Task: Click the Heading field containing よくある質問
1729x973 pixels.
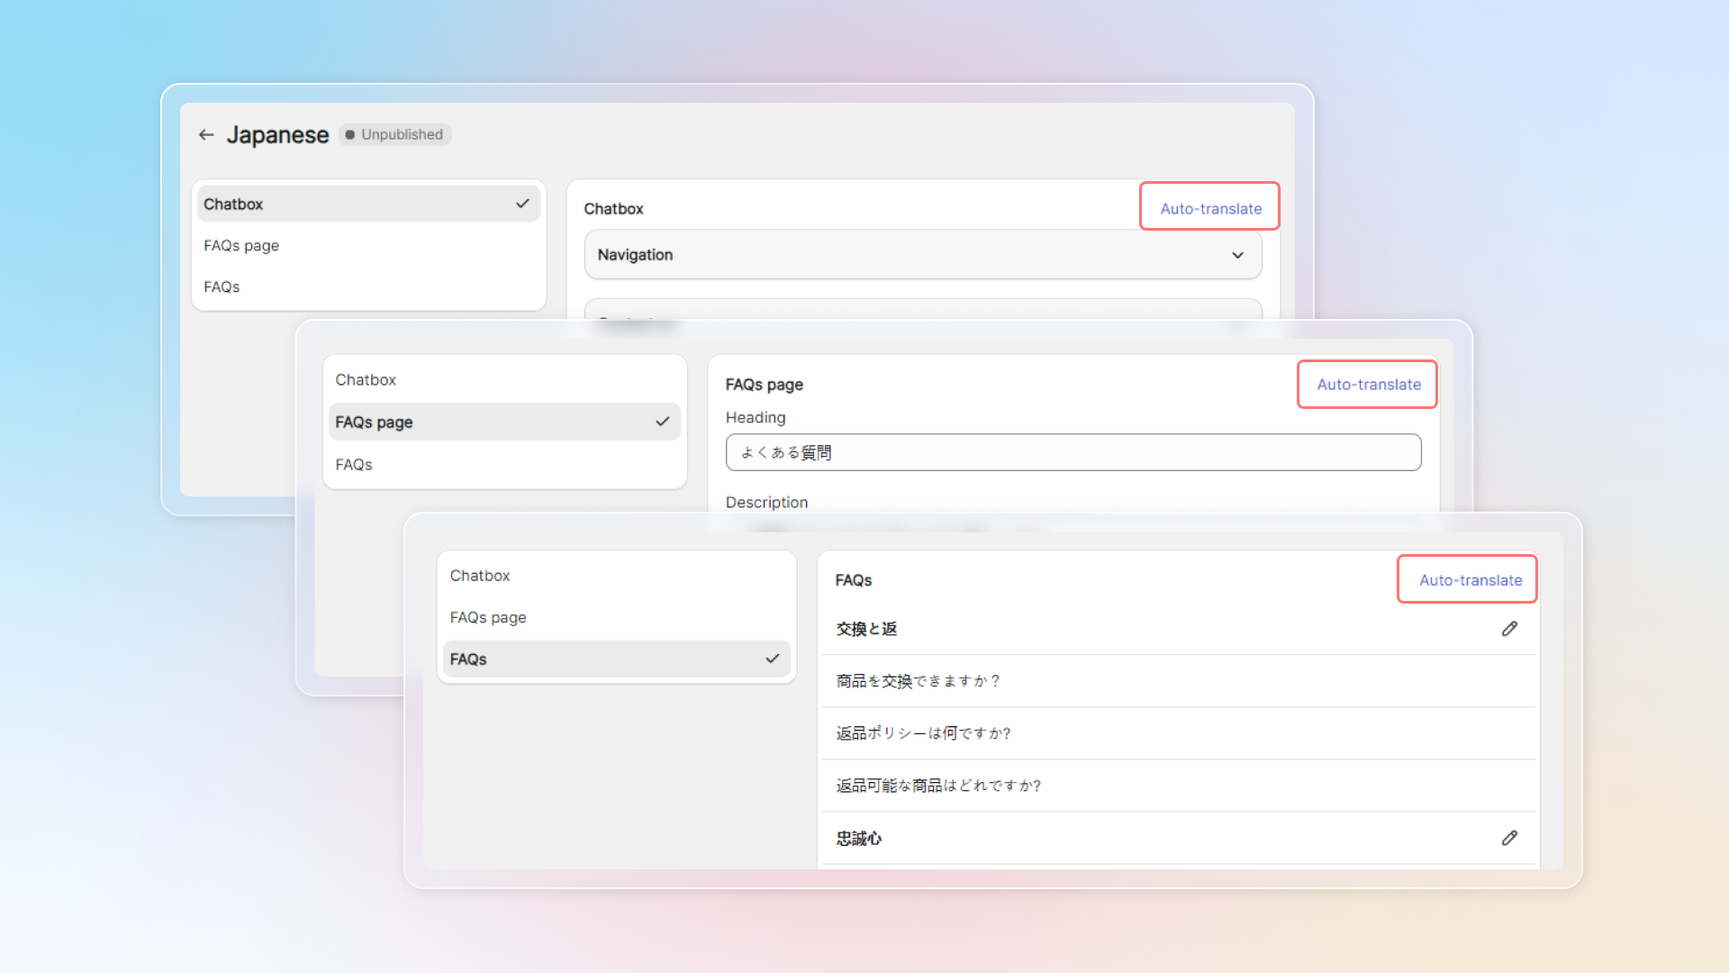Action: 1073,451
